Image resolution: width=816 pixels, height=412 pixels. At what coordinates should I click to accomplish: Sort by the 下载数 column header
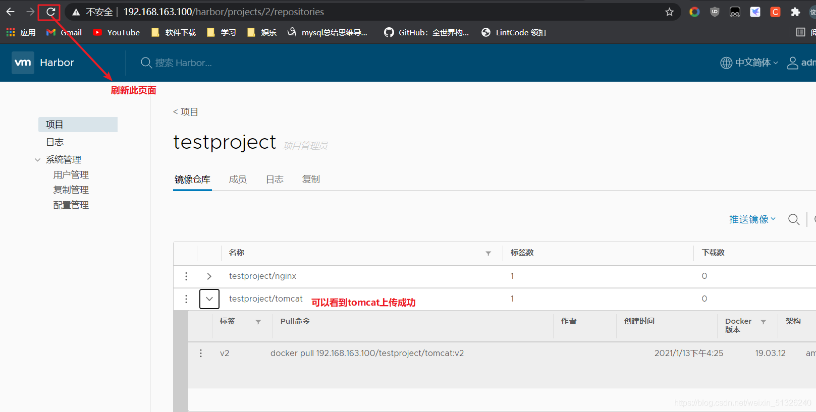713,253
